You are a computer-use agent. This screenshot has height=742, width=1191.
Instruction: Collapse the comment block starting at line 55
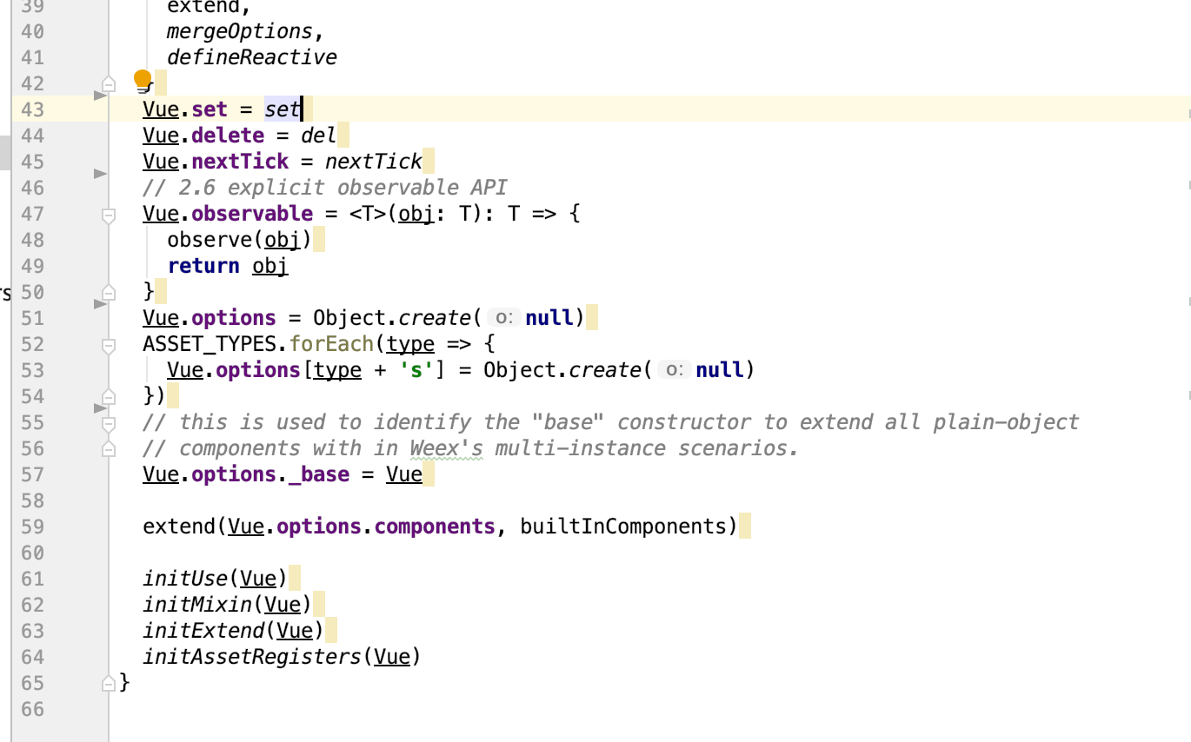(x=109, y=423)
